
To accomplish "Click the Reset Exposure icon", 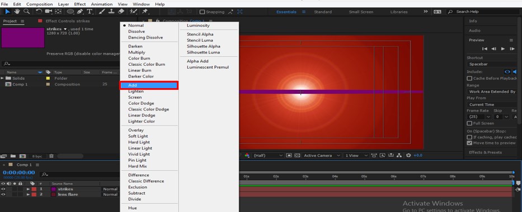I will (408, 155).
